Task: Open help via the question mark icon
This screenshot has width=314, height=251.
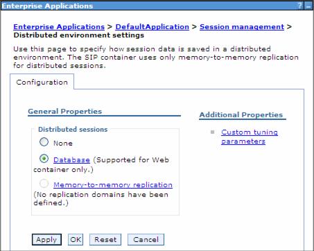Action: tap(299, 6)
